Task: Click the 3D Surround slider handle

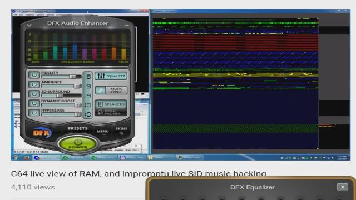Action: pos(60,96)
